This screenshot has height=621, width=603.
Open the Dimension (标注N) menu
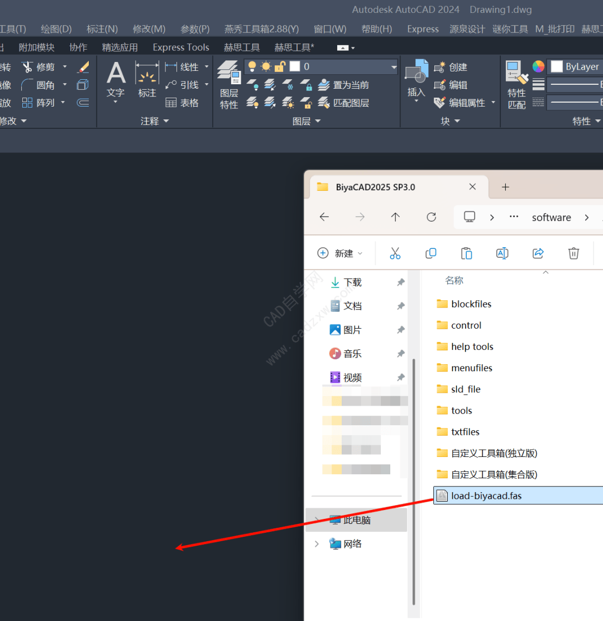pyautogui.click(x=102, y=29)
